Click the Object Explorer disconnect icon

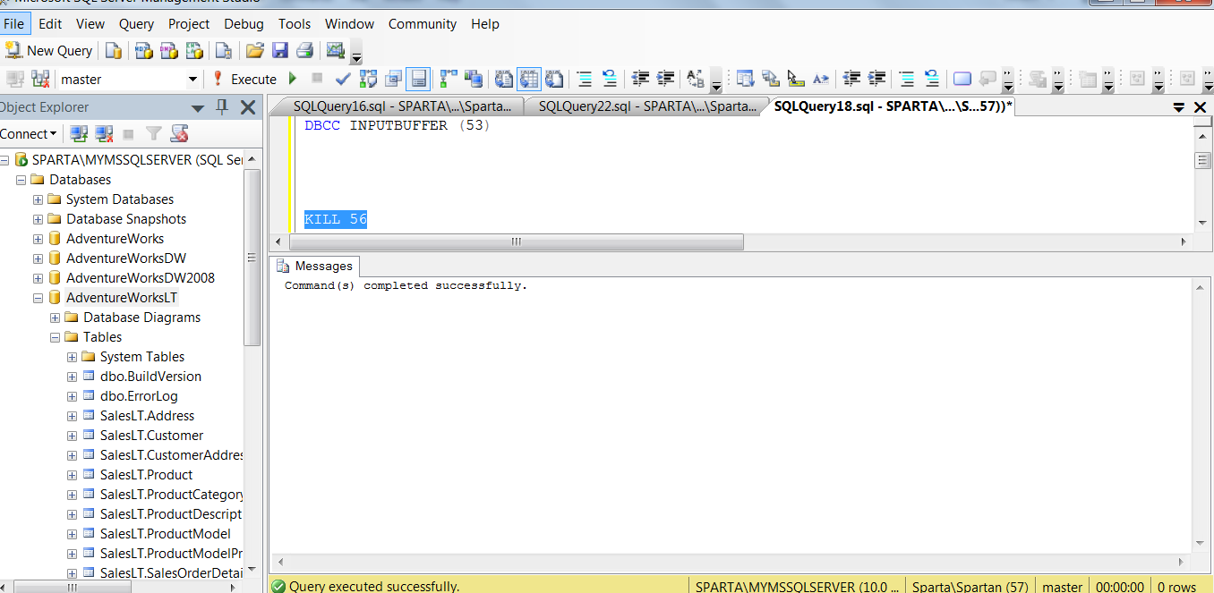pyautogui.click(x=104, y=134)
